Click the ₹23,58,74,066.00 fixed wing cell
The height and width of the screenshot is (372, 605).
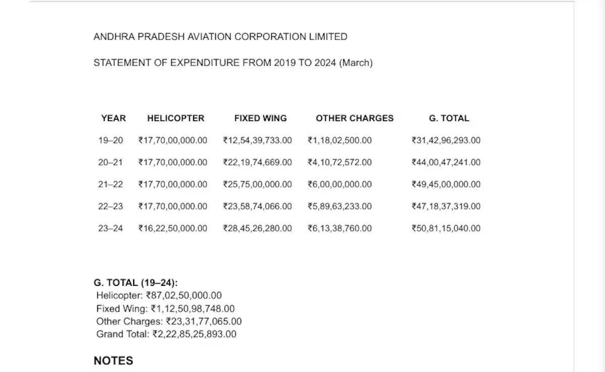coord(257,206)
